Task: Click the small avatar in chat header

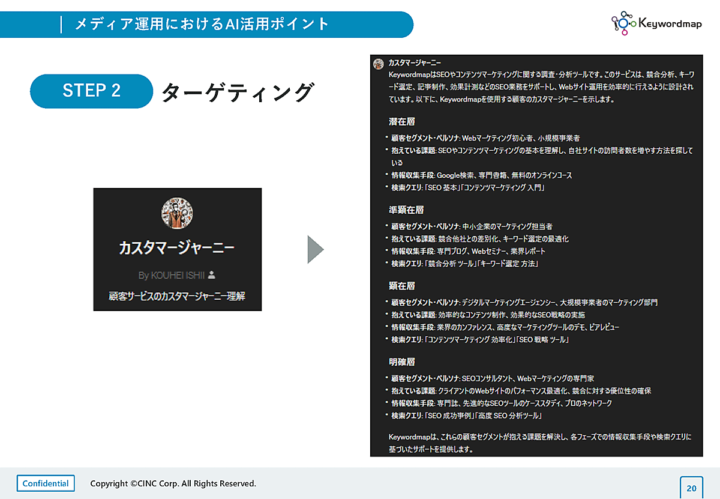Action: coord(379,64)
